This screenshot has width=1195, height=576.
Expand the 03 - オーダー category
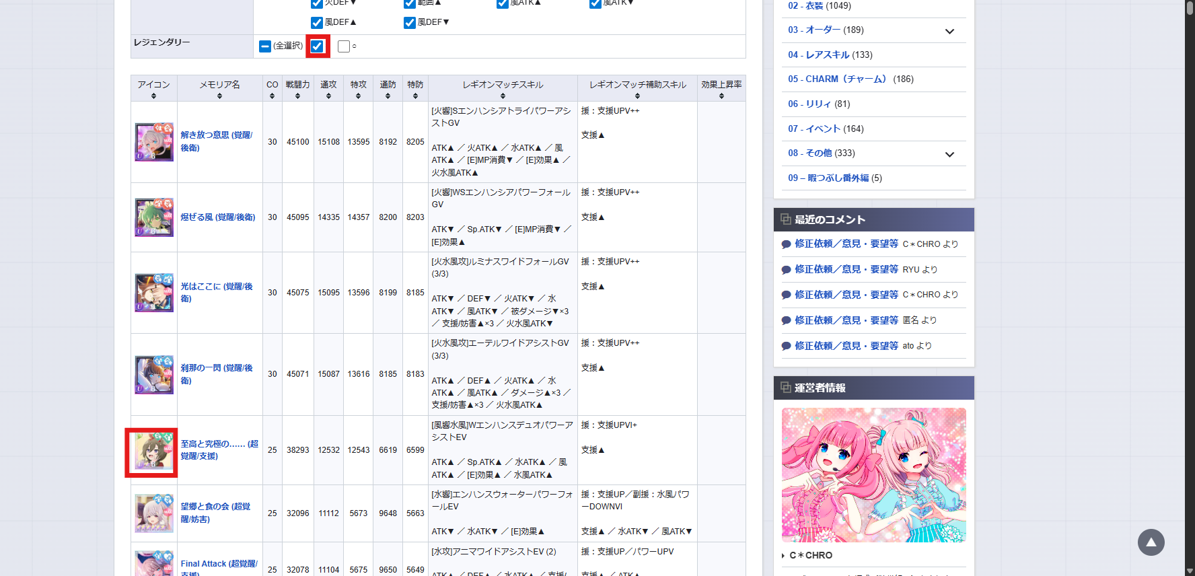(x=949, y=31)
